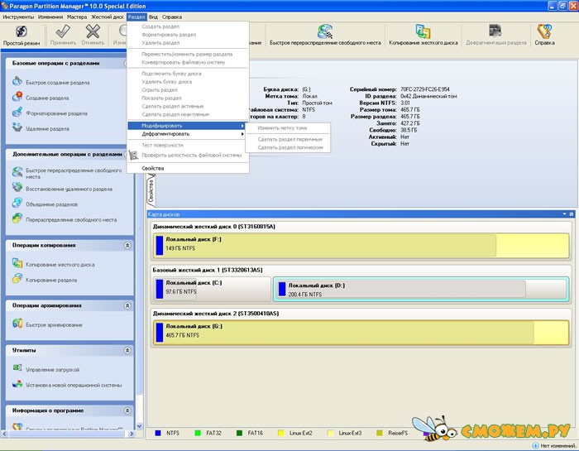The width and height of the screenshot is (579, 451).
Task: Click Объединение разделов sidebar icon
Action: pos(17,203)
